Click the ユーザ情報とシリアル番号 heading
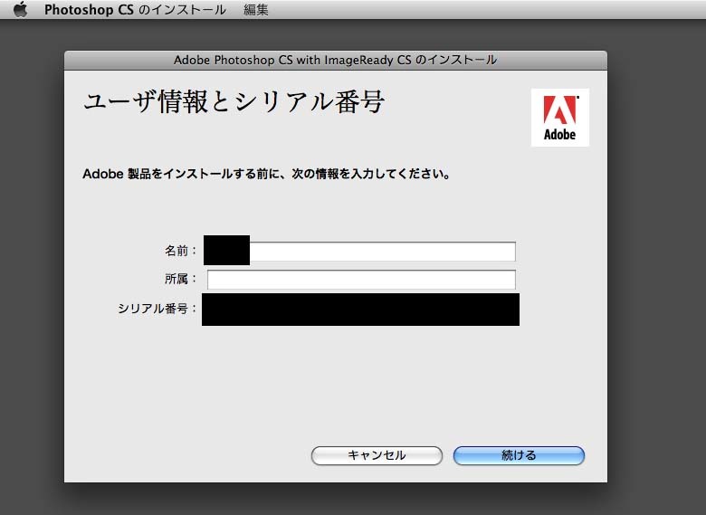 (234, 101)
